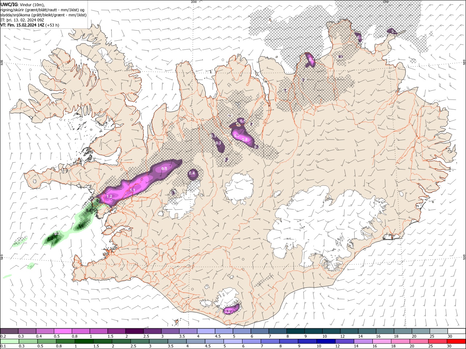This screenshot has width=466, height=349.
Task: Select the valid time line 'VT: Fim. 15.02.2024 14Z'
Action: pos(23,25)
